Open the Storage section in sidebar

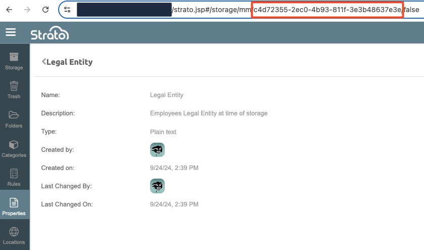(14, 60)
